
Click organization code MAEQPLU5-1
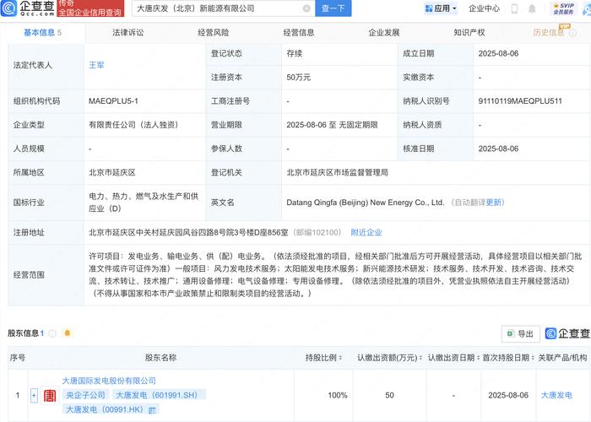tap(113, 101)
